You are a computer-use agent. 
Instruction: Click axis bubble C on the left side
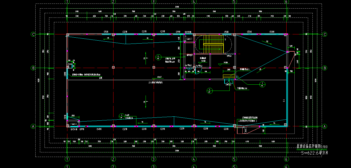coord(33,34)
